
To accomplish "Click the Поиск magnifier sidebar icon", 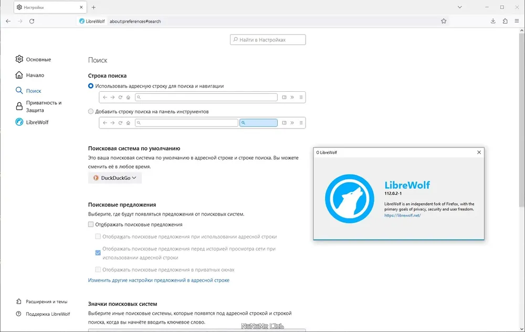I will pyautogui.click(x=19, y=91).
